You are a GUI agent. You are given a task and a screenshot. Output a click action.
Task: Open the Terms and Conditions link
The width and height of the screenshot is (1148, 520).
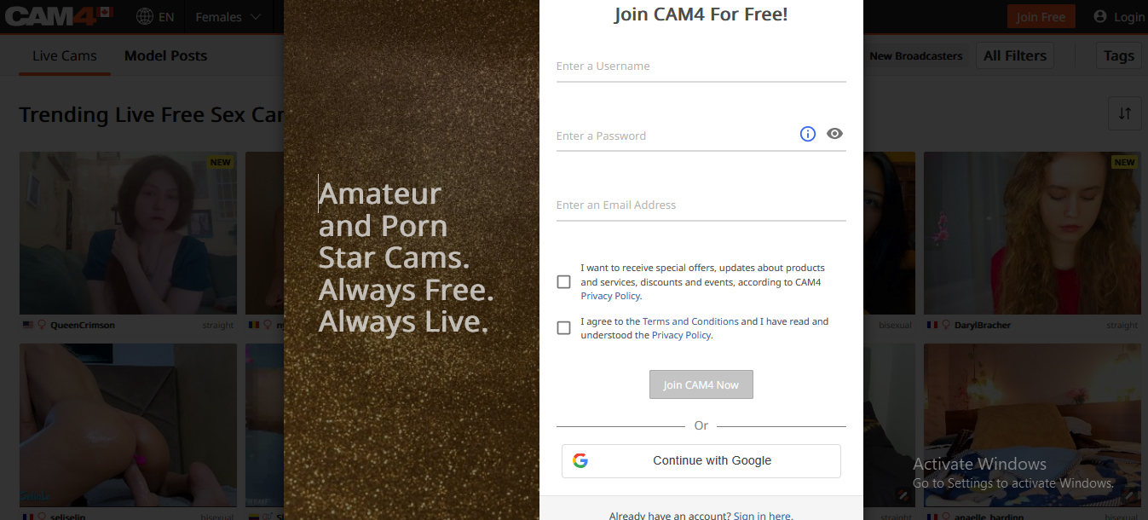pos(690,321)
